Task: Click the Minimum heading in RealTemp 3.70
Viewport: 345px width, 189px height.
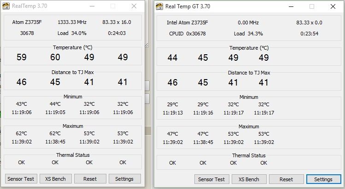Action: pyautogui.click(x=73, y=97)
